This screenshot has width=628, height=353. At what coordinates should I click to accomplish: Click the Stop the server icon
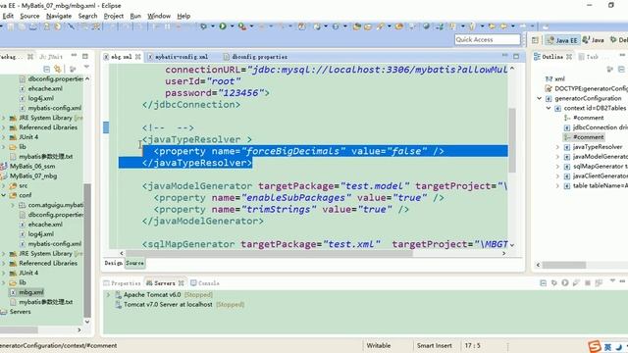click(x=588, y=282)
